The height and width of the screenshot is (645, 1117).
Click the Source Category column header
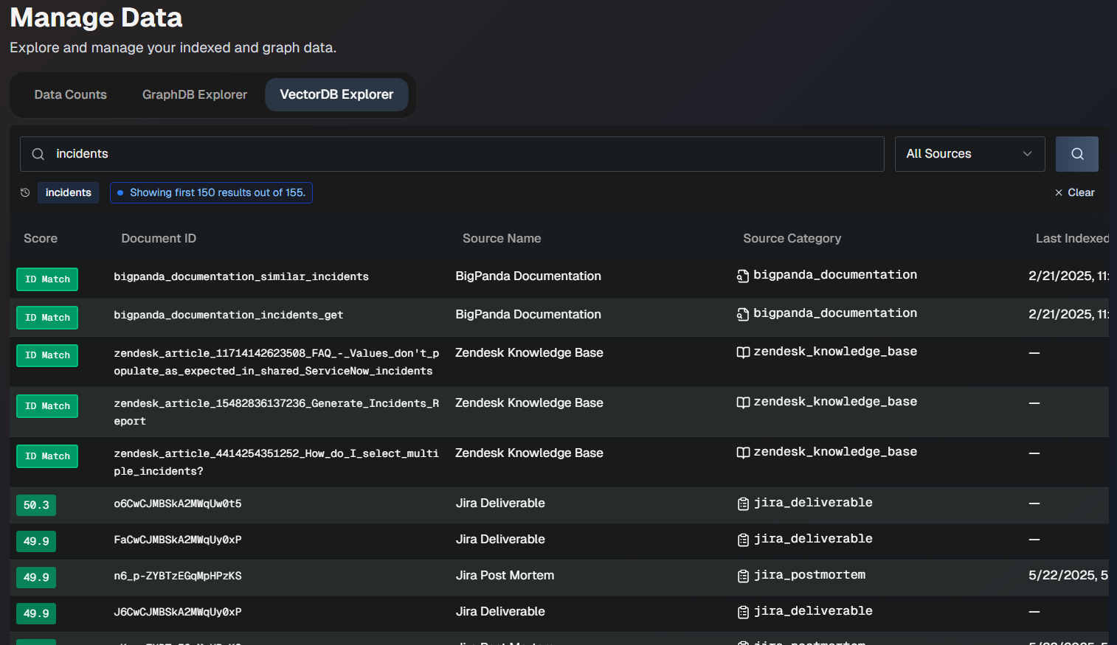point(792,238)
